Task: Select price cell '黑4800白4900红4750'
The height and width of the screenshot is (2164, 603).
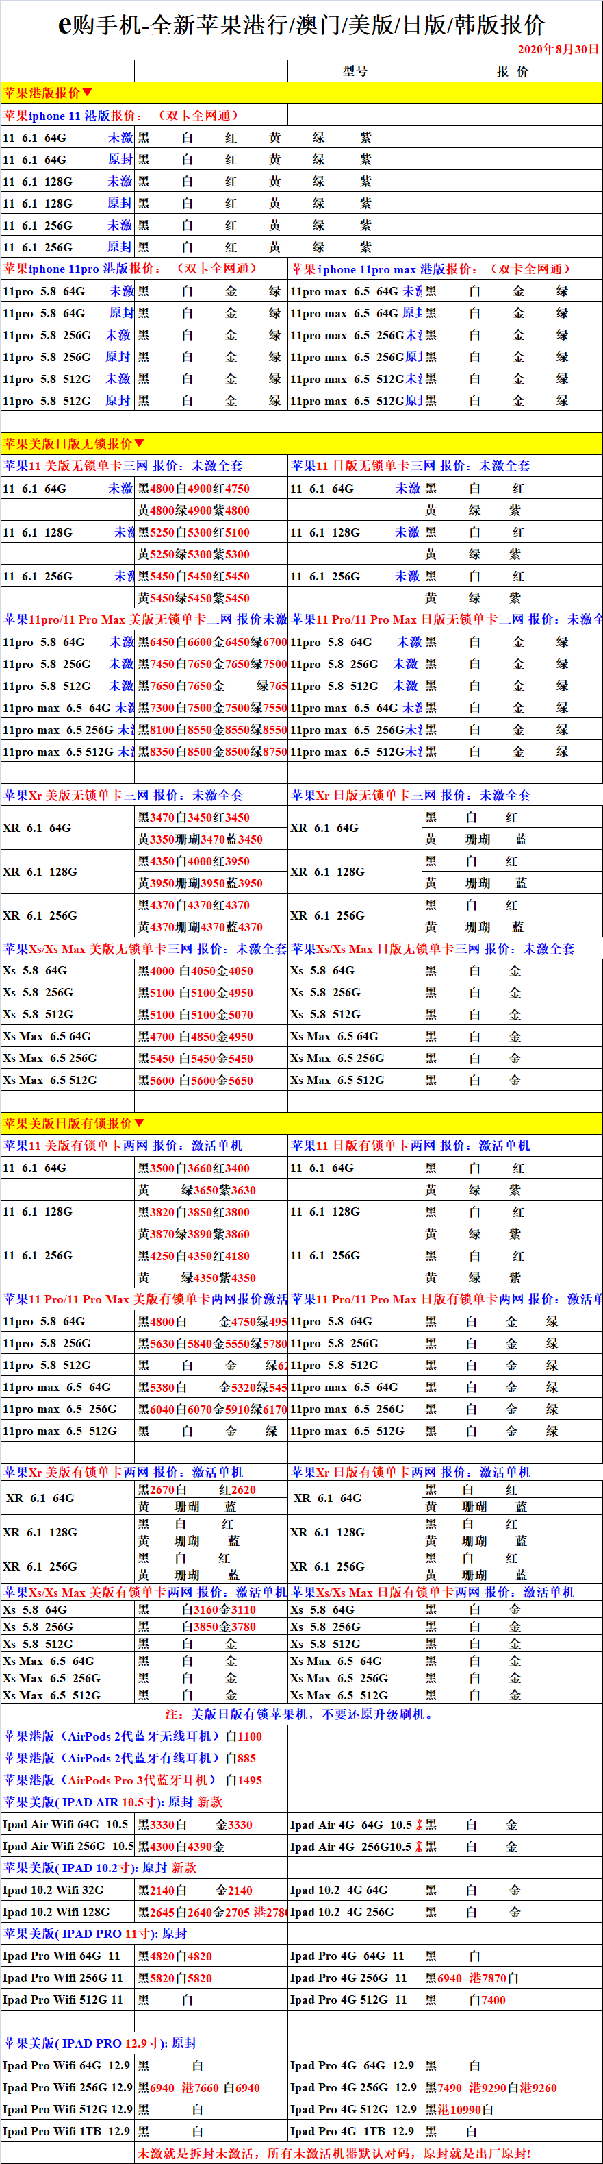Action: coord(211,488)
